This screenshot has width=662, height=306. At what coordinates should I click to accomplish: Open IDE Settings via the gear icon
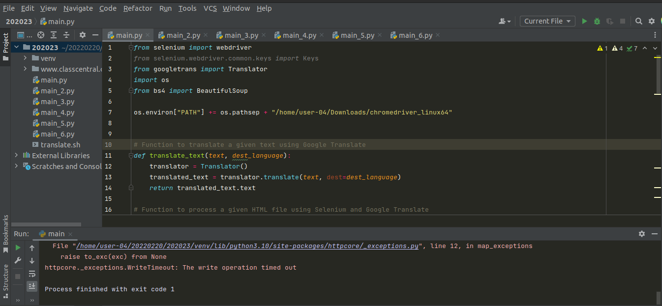[650, 21]
